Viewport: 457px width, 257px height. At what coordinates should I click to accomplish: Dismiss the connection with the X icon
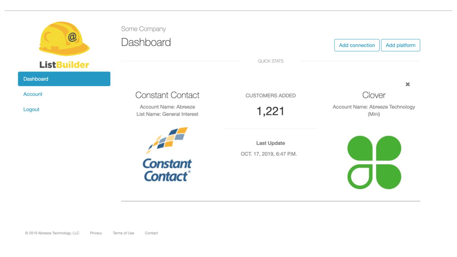tap(408, 84)
